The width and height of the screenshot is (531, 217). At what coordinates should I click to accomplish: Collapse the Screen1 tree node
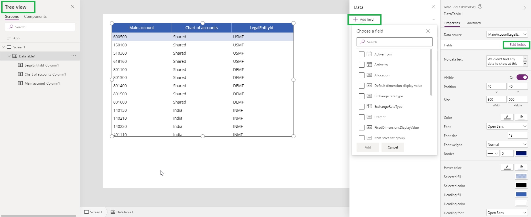point(4,47)
